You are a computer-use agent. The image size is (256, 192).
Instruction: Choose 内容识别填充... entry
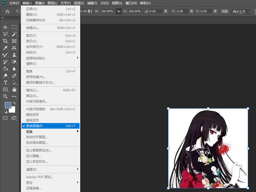coord(51,101)
